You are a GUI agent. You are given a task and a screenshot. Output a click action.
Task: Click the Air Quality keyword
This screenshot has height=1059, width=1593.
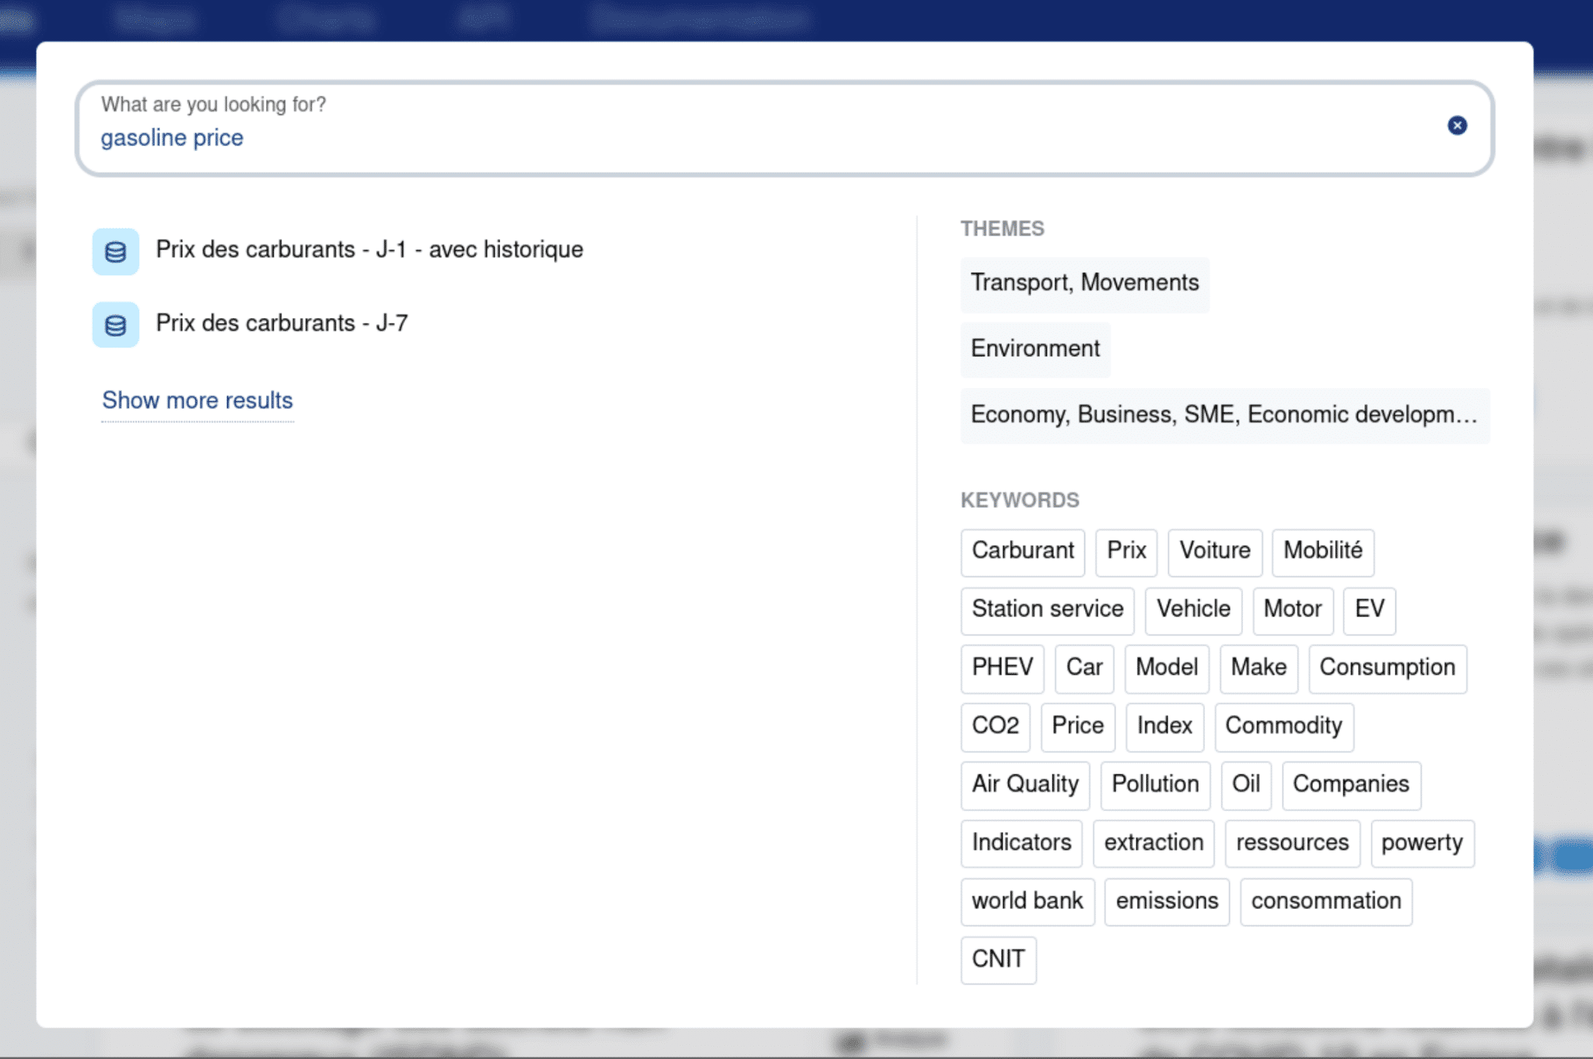tap(1024, 785)
